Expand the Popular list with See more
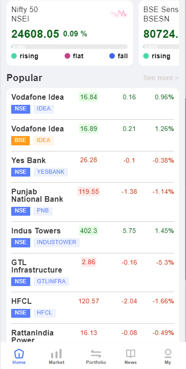 coord(161,78)
